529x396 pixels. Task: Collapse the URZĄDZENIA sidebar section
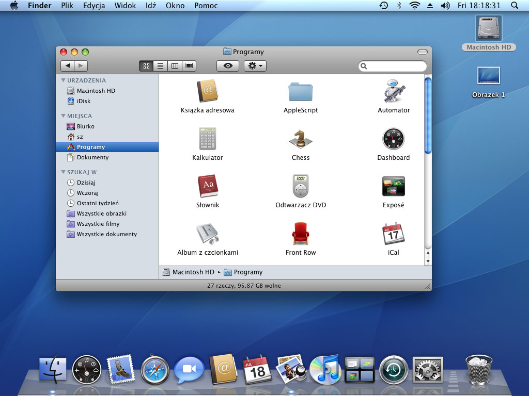pos(63,80)
